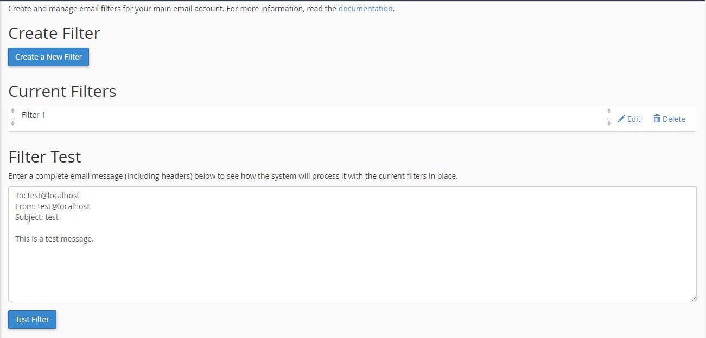This screenshot has width=706, height=338.
Task: Click the resize grip of the message textarea
Action: (694, 299)
